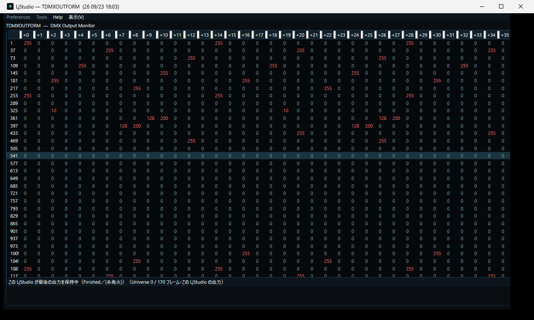Click value 10 in row 325, column +2

[54, 111]
